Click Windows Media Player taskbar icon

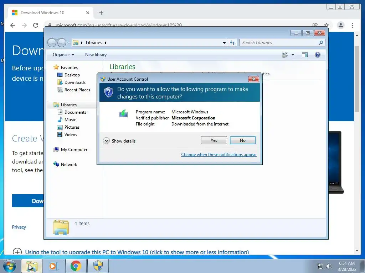coord(53,266)
